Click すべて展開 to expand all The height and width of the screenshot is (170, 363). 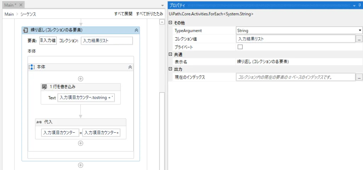coord(123,14)
